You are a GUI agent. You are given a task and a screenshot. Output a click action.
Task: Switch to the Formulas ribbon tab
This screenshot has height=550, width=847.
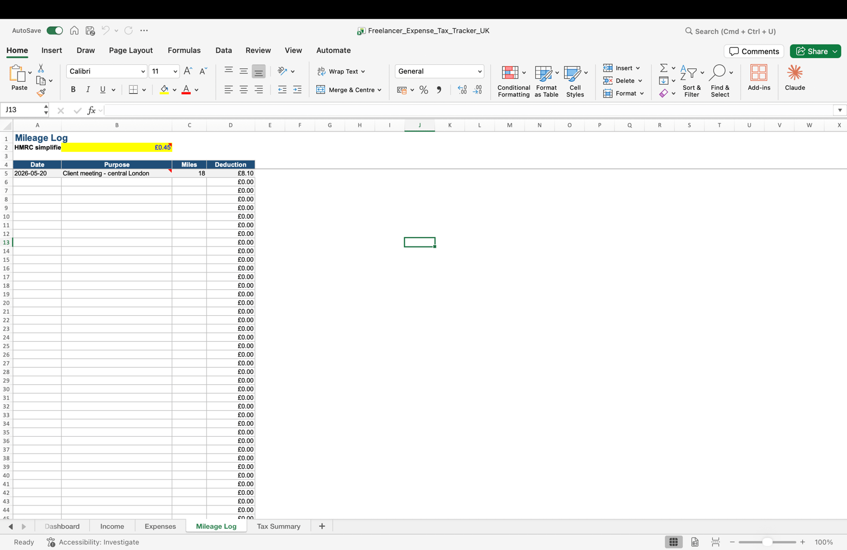184,50
